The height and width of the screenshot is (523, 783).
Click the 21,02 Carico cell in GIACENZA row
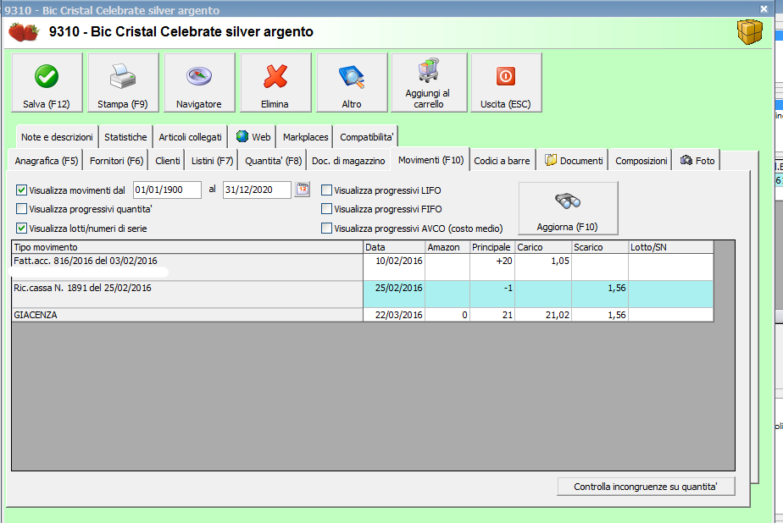[x=543, y=315]
